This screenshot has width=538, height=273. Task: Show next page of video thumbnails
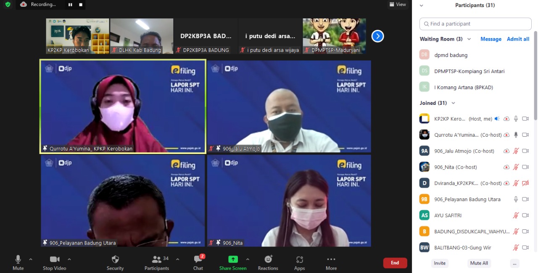tap(377, 36)
